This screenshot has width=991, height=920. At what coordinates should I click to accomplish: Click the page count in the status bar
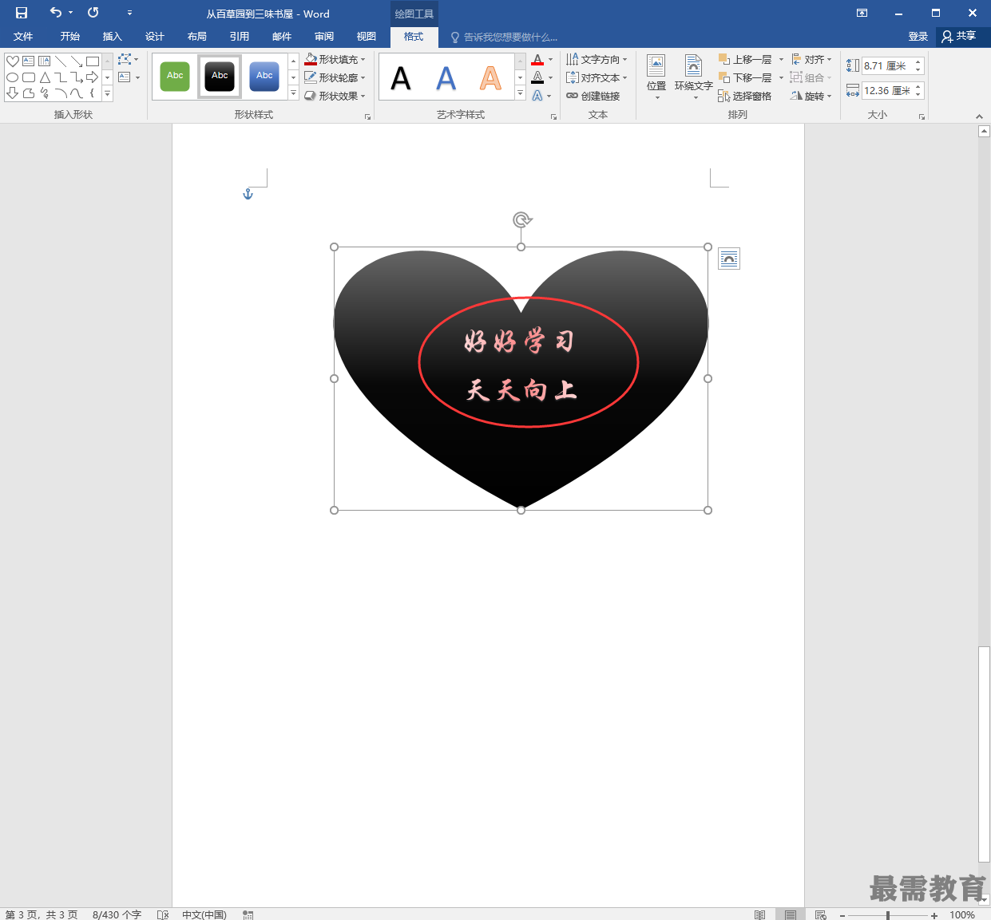point(42,914)
